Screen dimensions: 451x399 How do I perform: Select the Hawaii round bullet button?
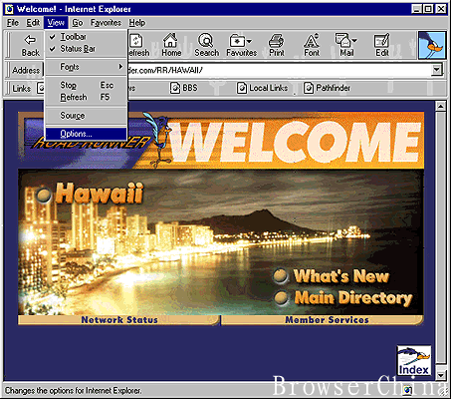44,195
